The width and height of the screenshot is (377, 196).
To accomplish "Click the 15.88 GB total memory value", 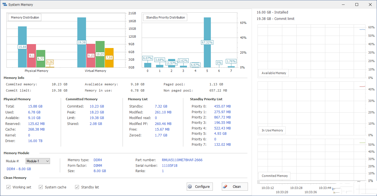I will (x=35, y=106).
